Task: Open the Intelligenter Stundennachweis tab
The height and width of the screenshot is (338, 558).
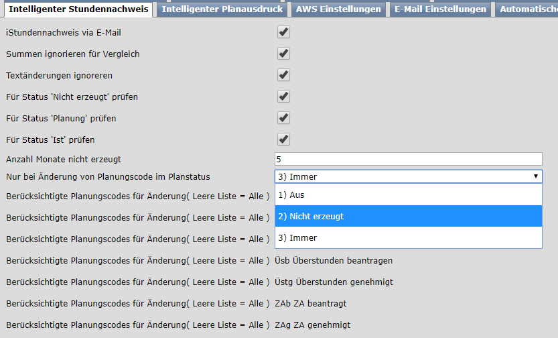Action: click(x=78, y=9)
